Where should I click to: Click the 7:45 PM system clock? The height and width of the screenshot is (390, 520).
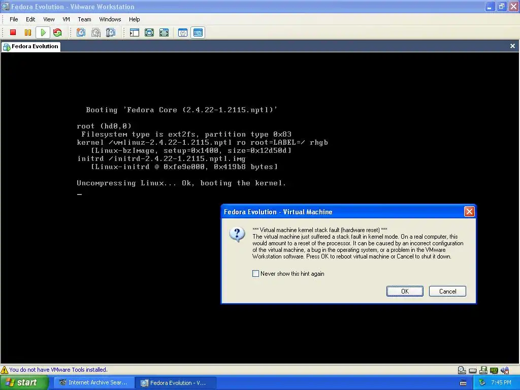pyautogui.click(x=501, y=383)
